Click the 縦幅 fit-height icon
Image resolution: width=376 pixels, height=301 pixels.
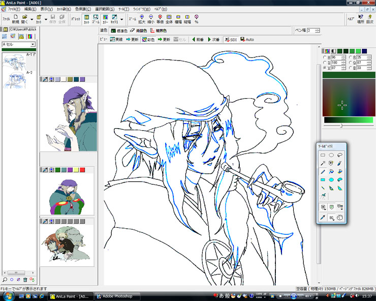click(x=187, y=19)
